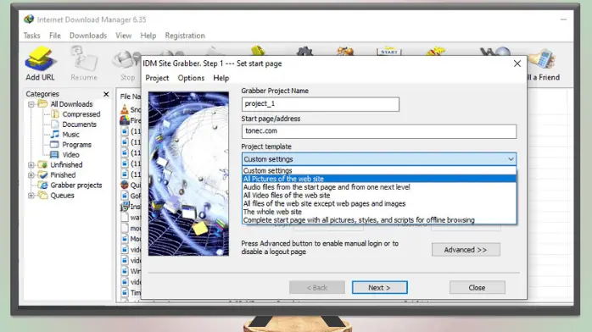Select the All Downloads category

click(71, 104)
